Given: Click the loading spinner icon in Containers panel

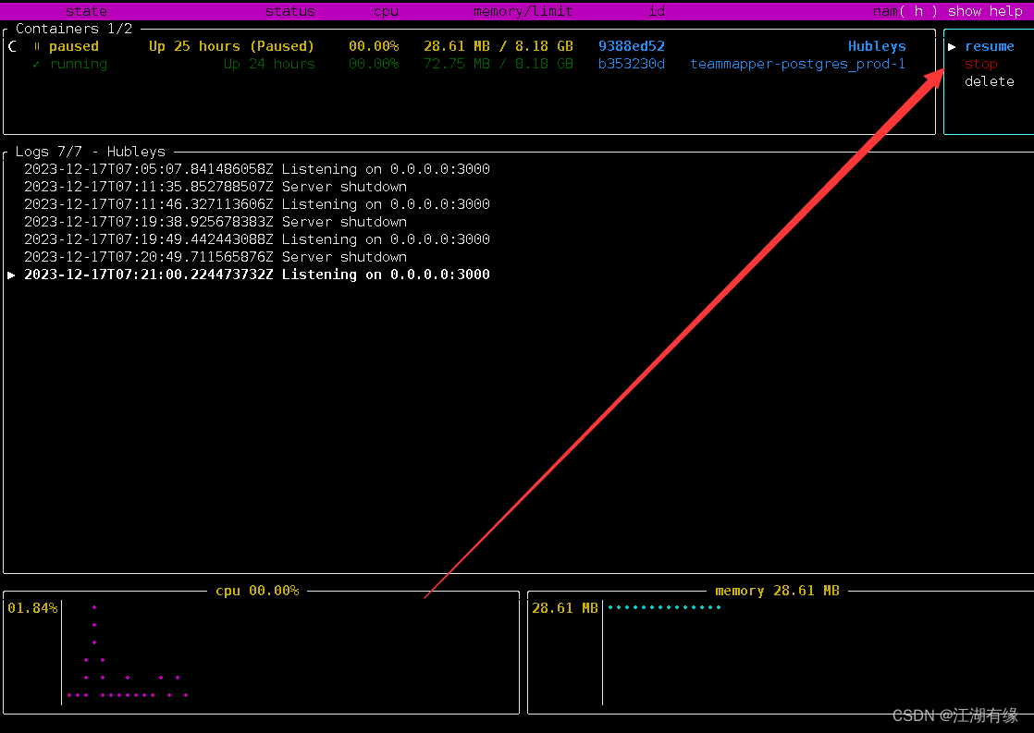Looking at the screenshot, I should pos(13,46).
